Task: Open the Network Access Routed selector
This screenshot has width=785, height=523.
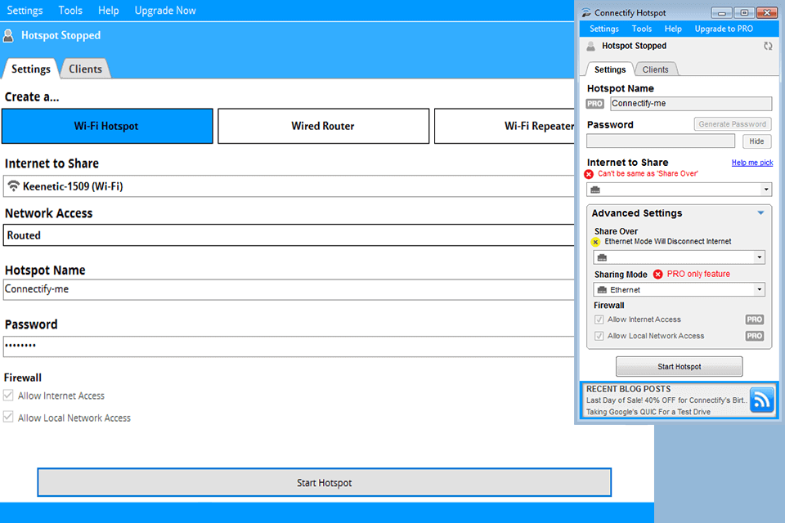Action: tap(289, 235)
